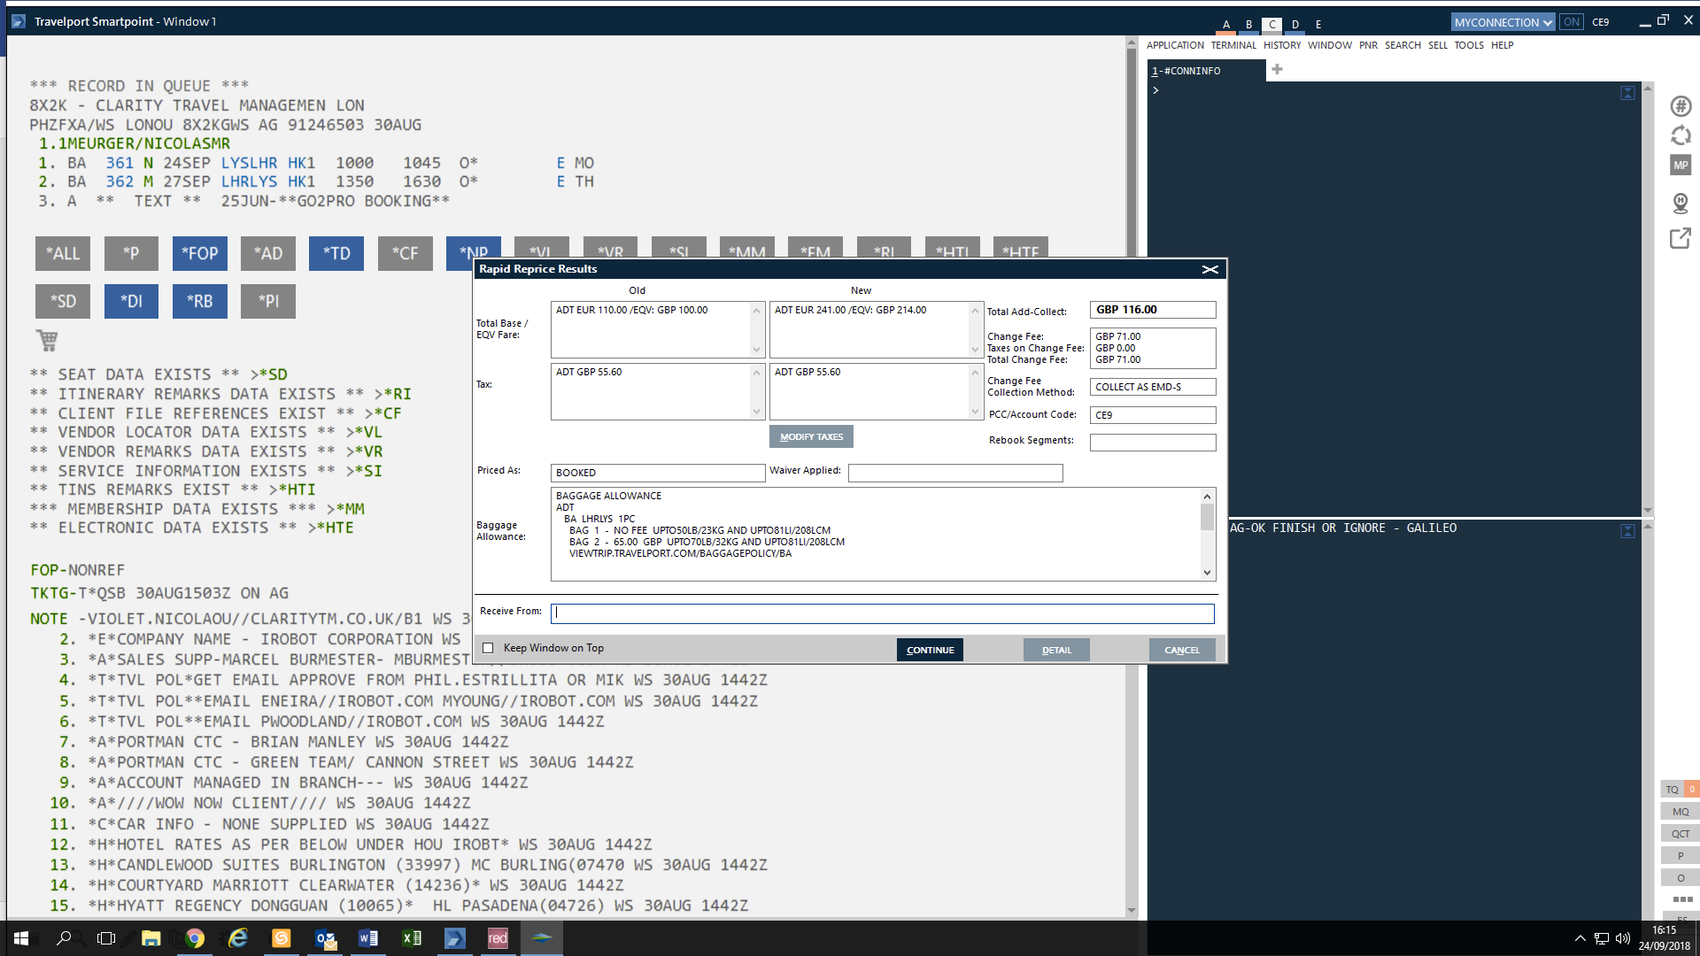The image size is (1700, 956).
Task: Click the *ALL PNR display button
Action: pos(63,253)
